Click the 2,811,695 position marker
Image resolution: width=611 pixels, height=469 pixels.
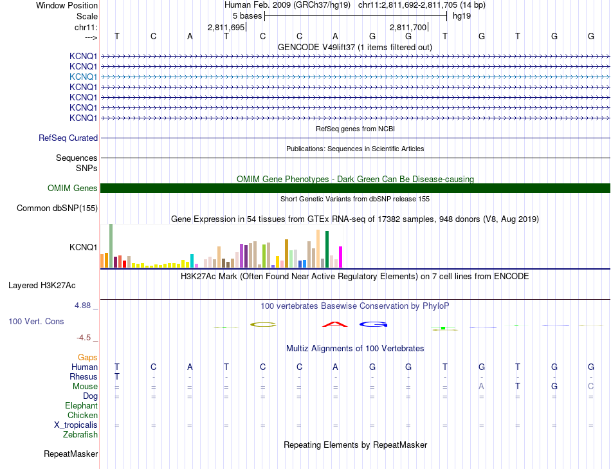[226, 27]
